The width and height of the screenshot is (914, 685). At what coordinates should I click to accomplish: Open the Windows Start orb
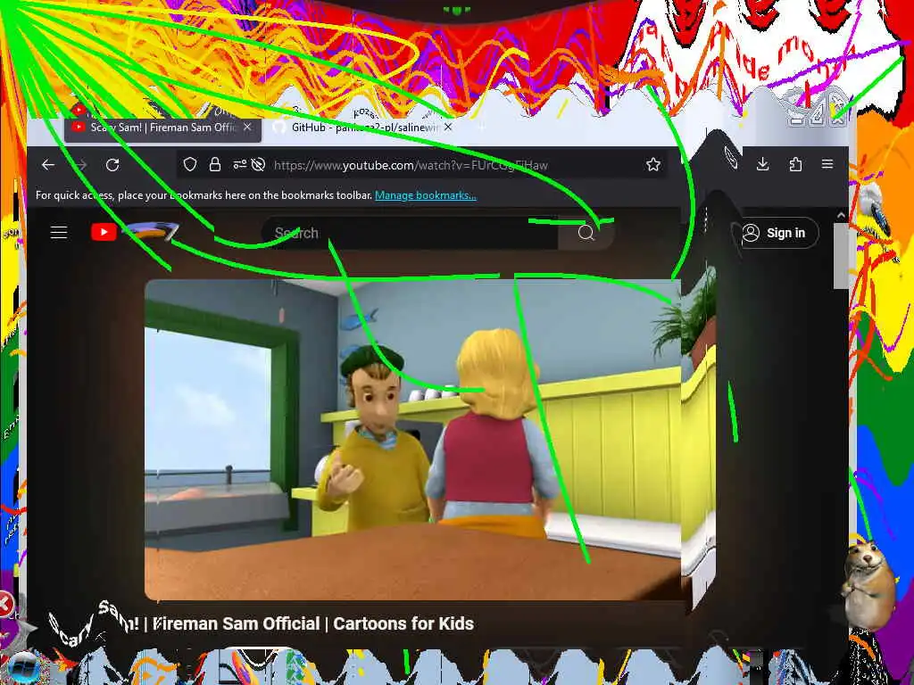23,668
